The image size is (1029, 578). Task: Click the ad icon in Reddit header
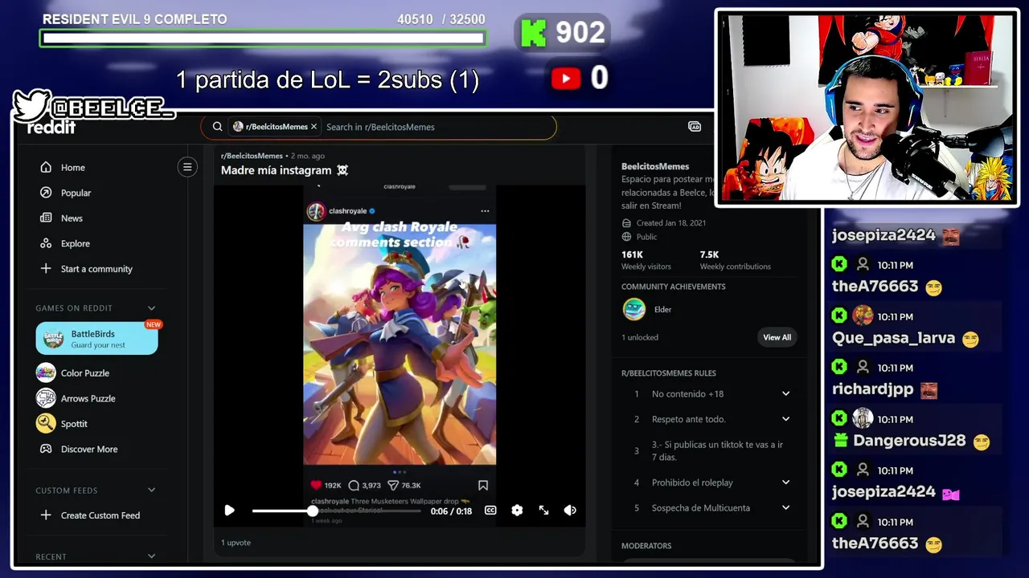click(x=695, y=127)
